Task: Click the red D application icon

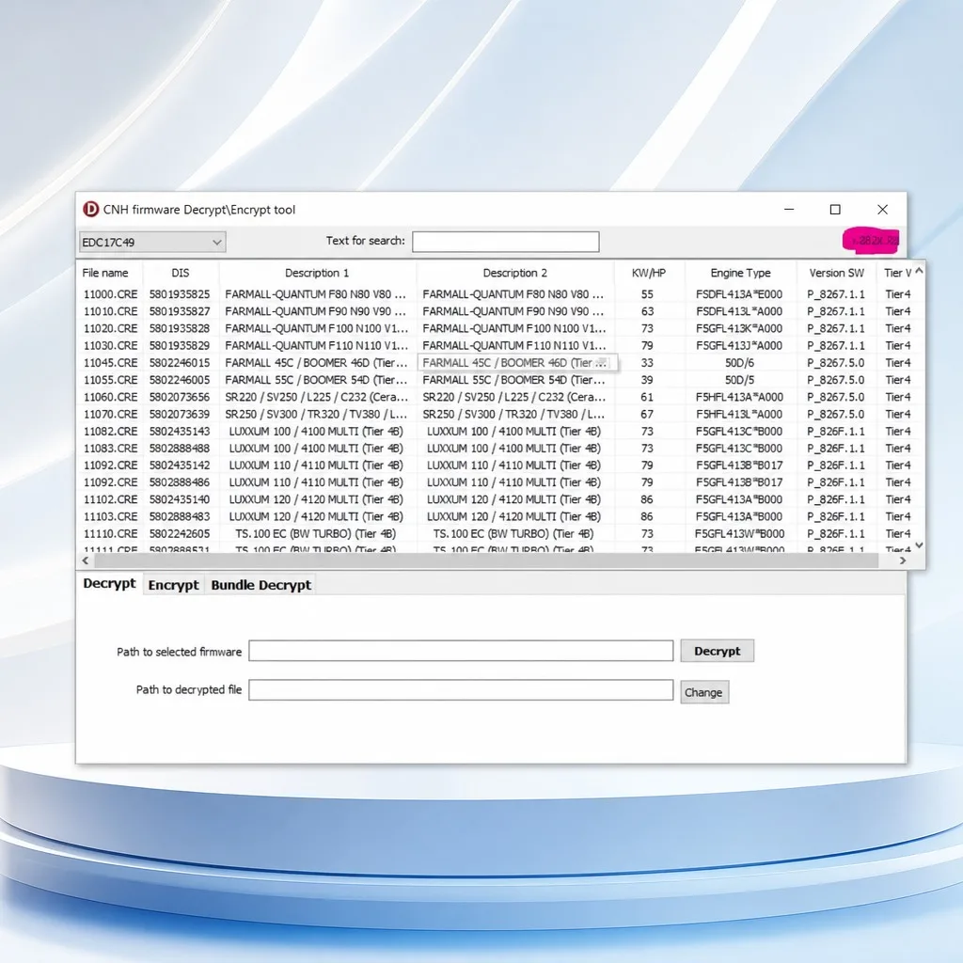Action: click(91, 210)
